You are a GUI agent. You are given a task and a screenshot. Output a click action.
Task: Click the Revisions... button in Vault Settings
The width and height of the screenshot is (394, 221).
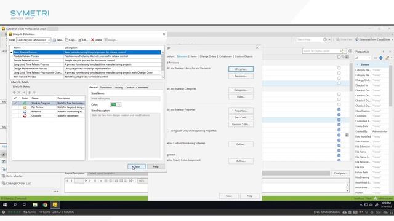(x=241, y=76)
